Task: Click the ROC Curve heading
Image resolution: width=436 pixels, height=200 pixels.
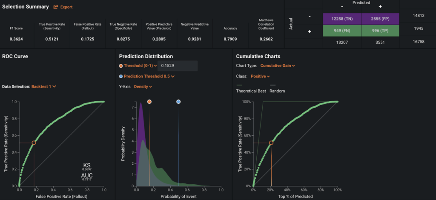Action: click(15, 57)
